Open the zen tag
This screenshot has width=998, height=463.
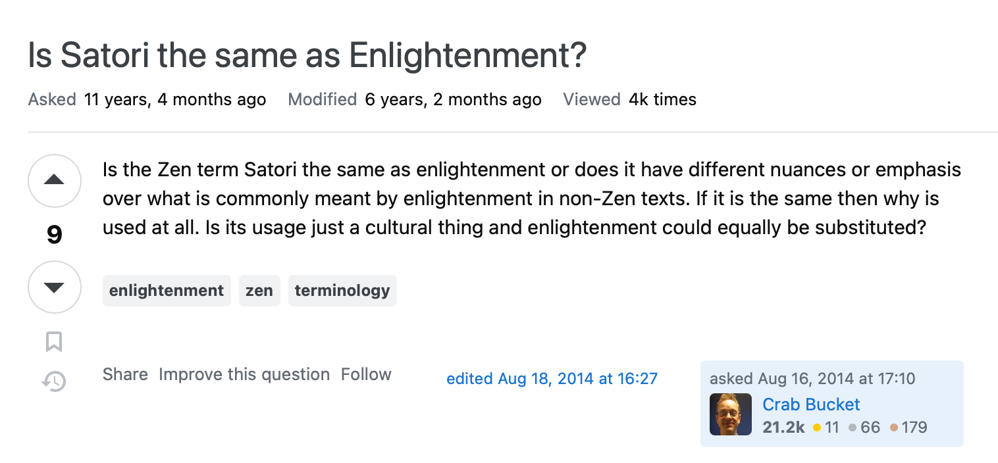[259, 291]
